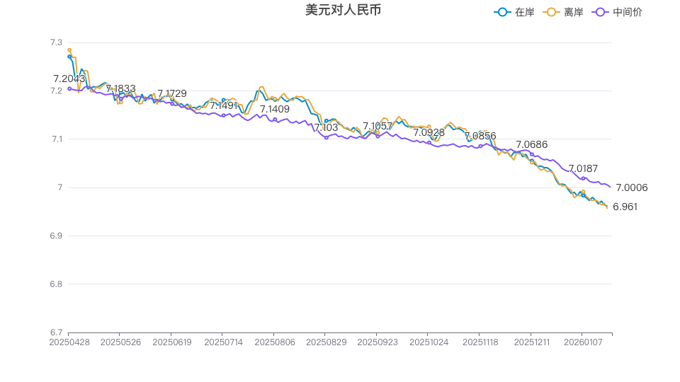680x382 pixels.
Task: Toggle the 在岸 legend series marker
Action: [503, 12]
